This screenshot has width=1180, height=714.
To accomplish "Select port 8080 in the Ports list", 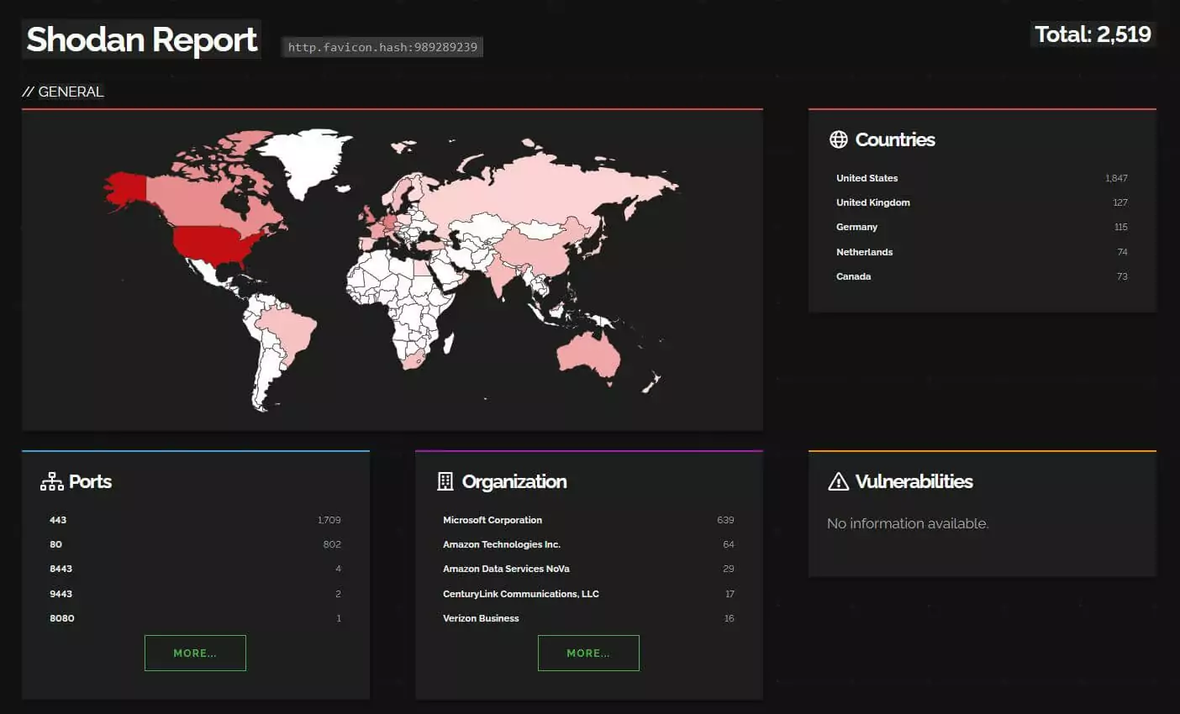I will 61,617.
